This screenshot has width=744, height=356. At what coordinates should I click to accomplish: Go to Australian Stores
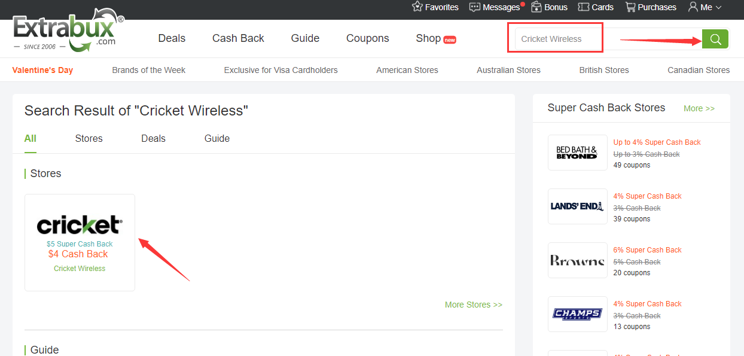pos(508,70)
